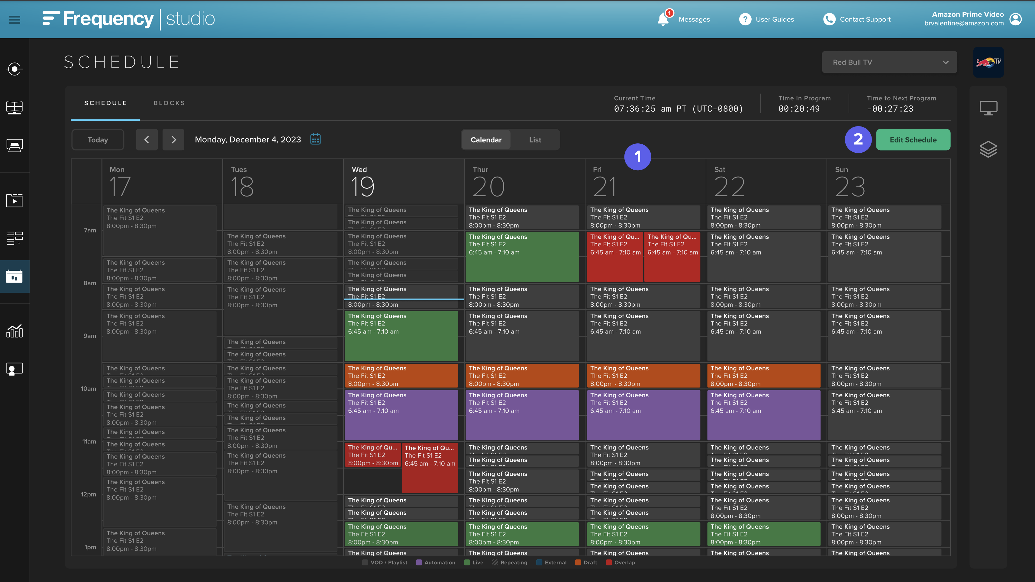Viewport: 1035px width, 582px height.
Task: Open the live source sidebar icon at top
Action: point(15,69)
